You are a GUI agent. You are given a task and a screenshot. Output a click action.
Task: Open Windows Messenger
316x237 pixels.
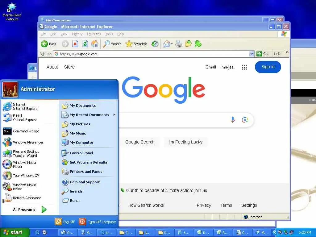[x=30, y=142]
